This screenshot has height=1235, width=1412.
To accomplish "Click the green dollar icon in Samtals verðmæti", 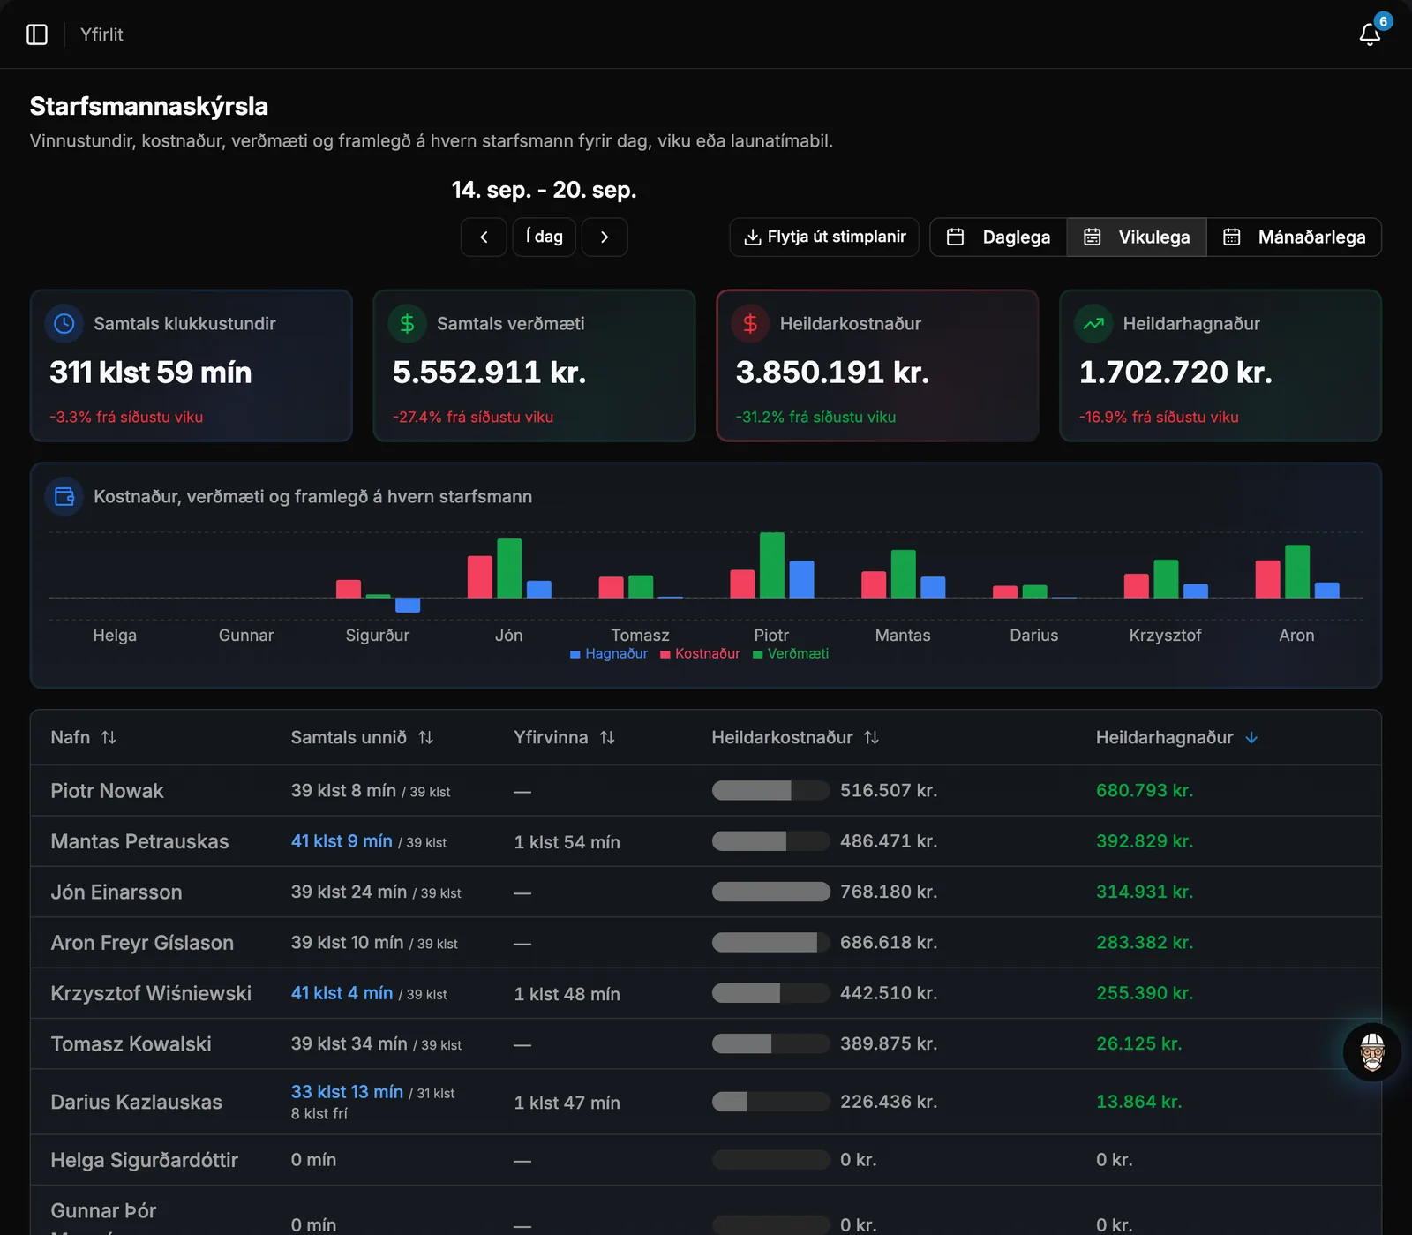I will click(407, 324).
